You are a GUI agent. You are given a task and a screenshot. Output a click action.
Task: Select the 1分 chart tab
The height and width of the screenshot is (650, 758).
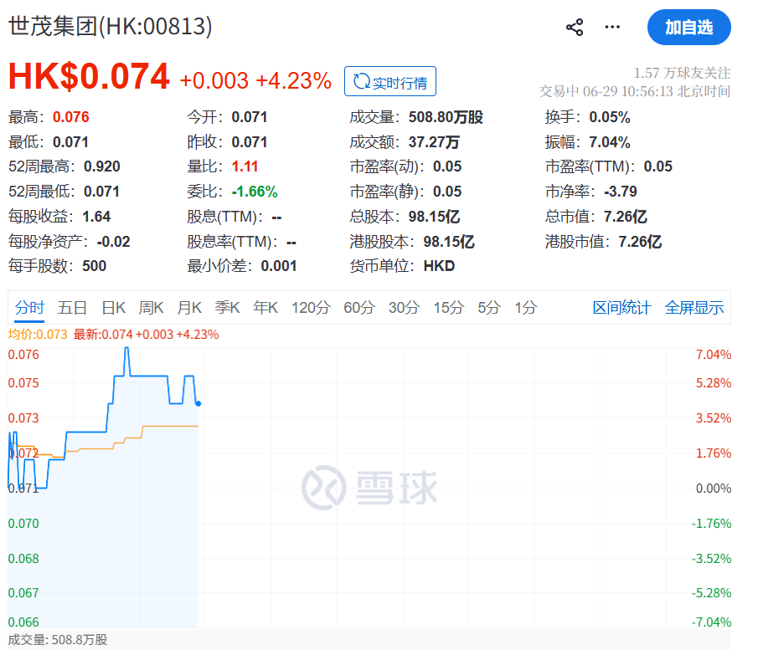(x=526, y=308)
